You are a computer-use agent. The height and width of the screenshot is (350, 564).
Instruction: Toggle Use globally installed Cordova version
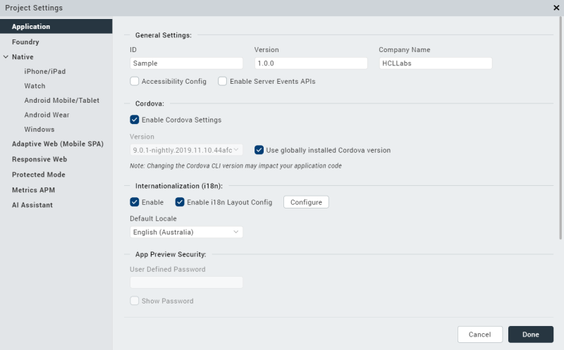(x=259, y=150)
